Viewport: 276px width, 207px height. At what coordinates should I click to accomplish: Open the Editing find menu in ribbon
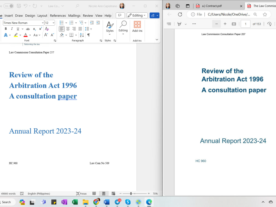tap(123, 28)
